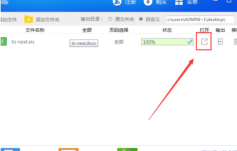Edit the output directory path field
Image resolution: width=237 pixels, height=151 pixels.
point(200,19)
